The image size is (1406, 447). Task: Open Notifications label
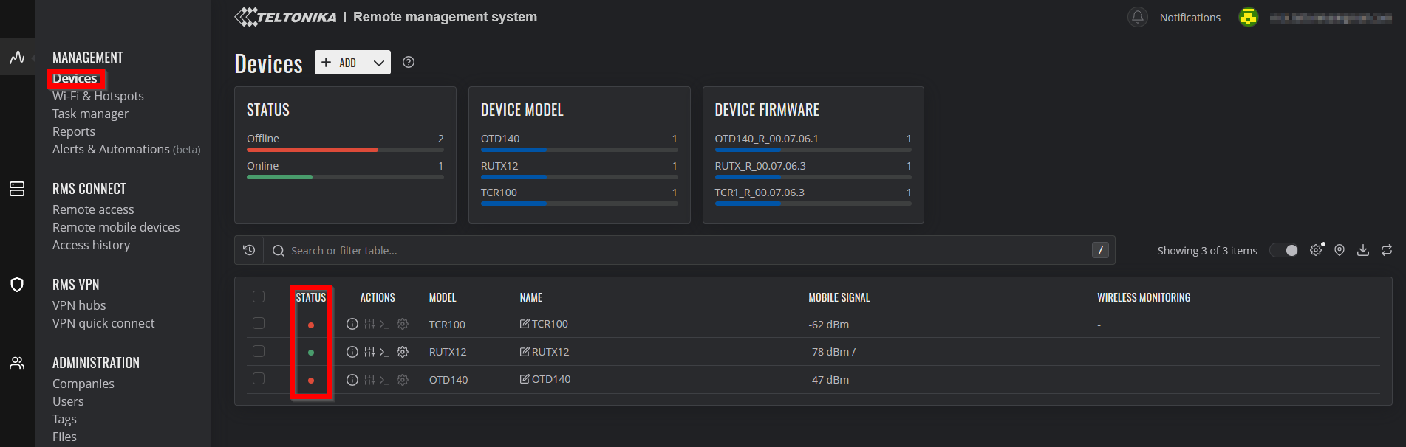coord(1190,17)
